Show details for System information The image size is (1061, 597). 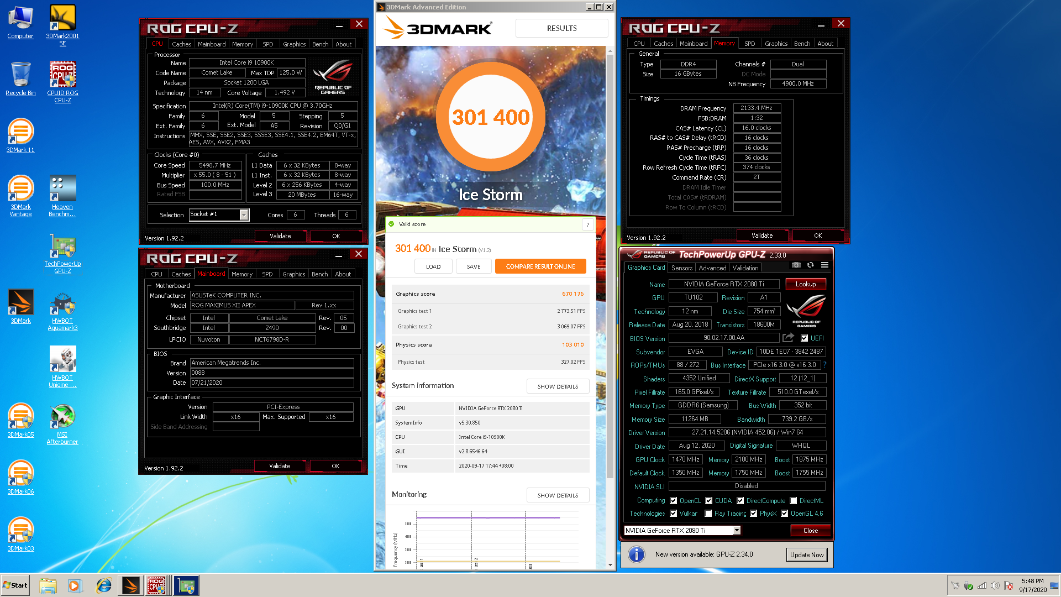tap(558, 386)
